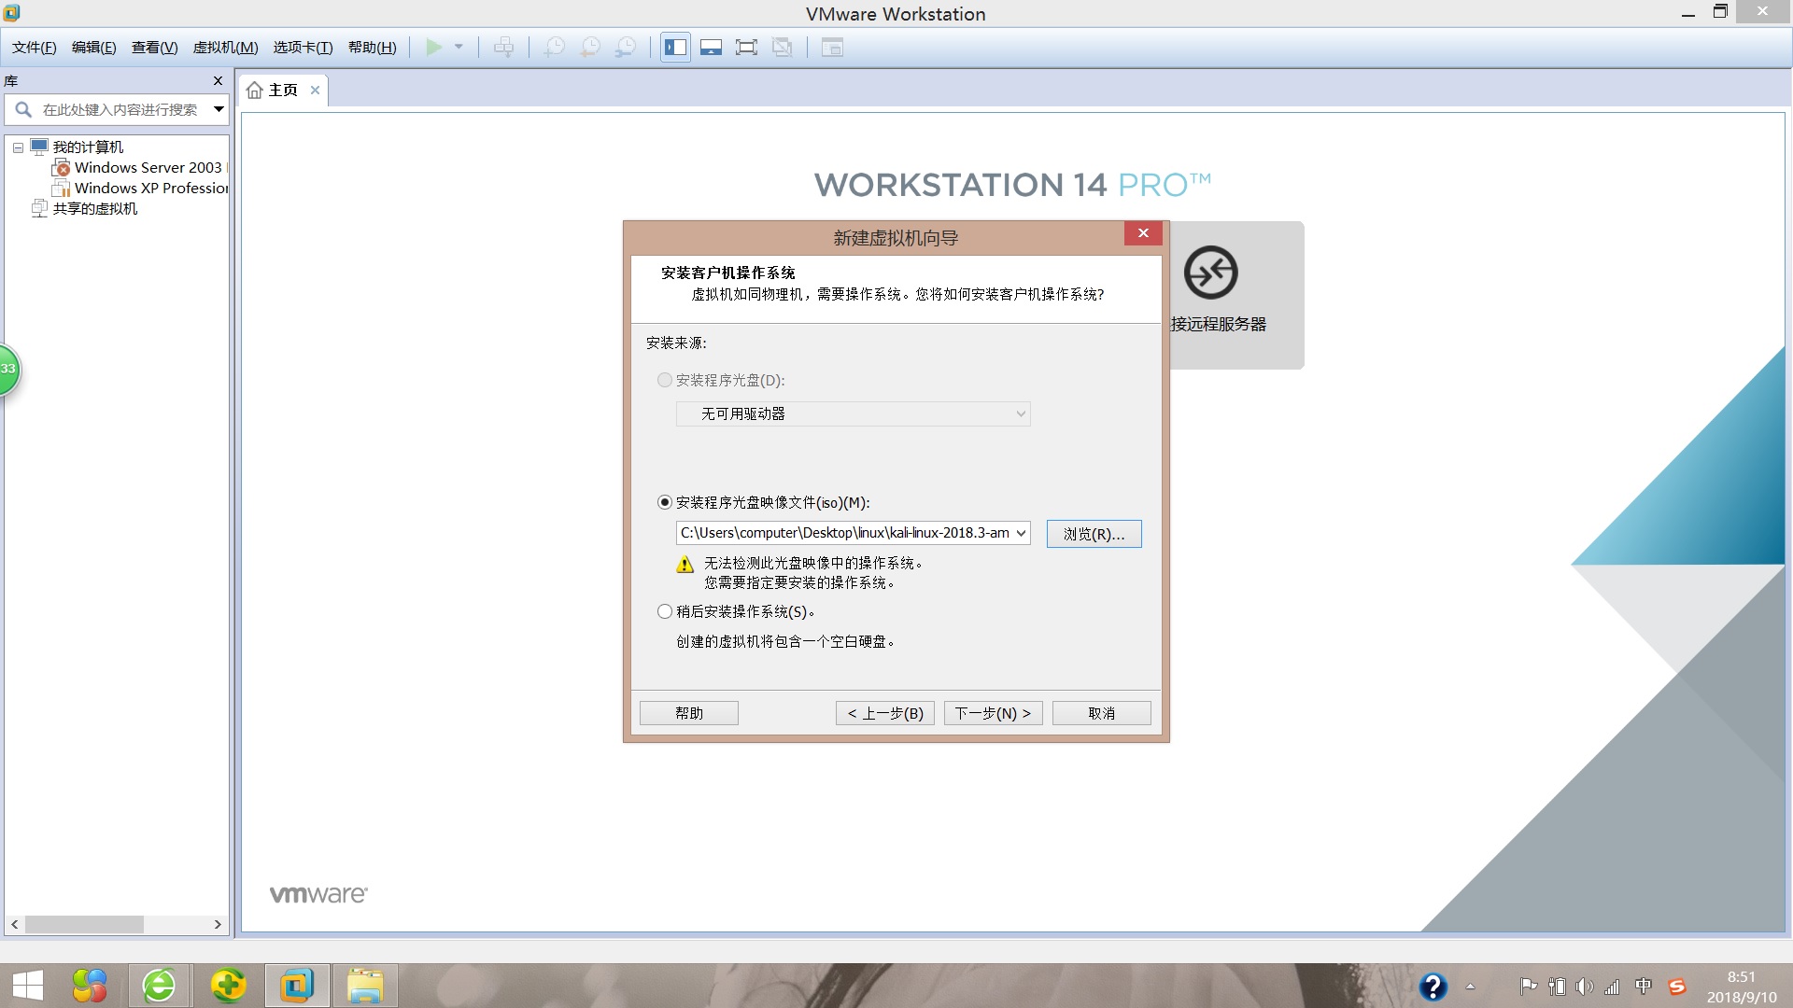The width and height of the screenshot is (1793, 1008).
Task: Close the 库 library panel
Action: [218, 81]
